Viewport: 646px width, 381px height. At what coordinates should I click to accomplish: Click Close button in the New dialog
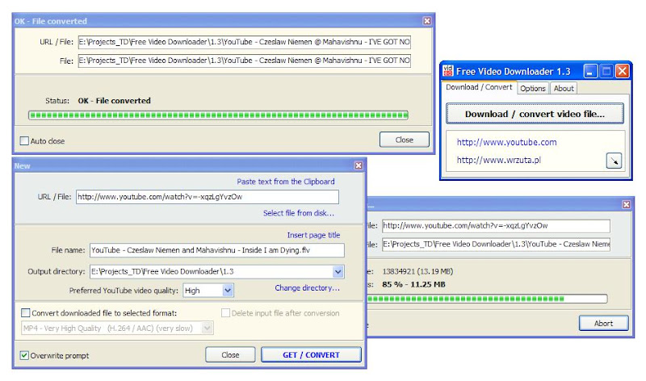click(230, 354)
